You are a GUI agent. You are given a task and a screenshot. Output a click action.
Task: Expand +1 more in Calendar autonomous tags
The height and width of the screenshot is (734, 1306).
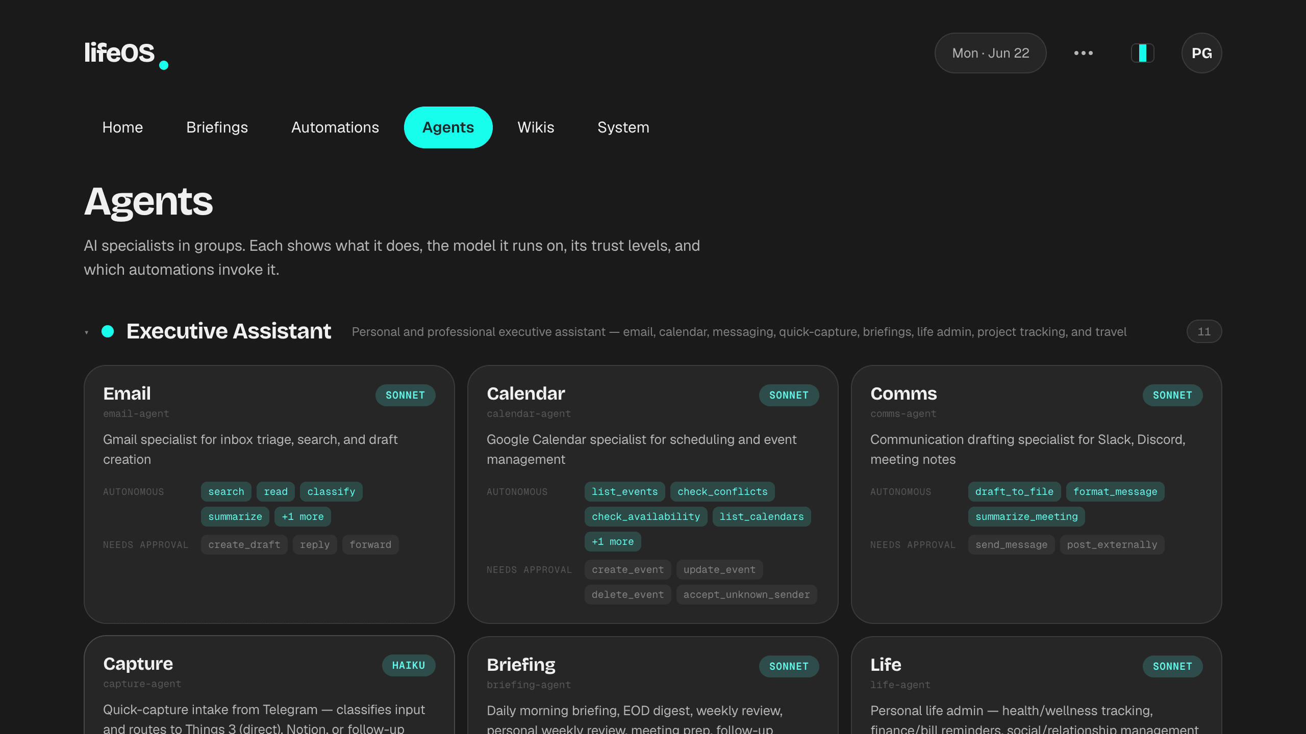613,542
